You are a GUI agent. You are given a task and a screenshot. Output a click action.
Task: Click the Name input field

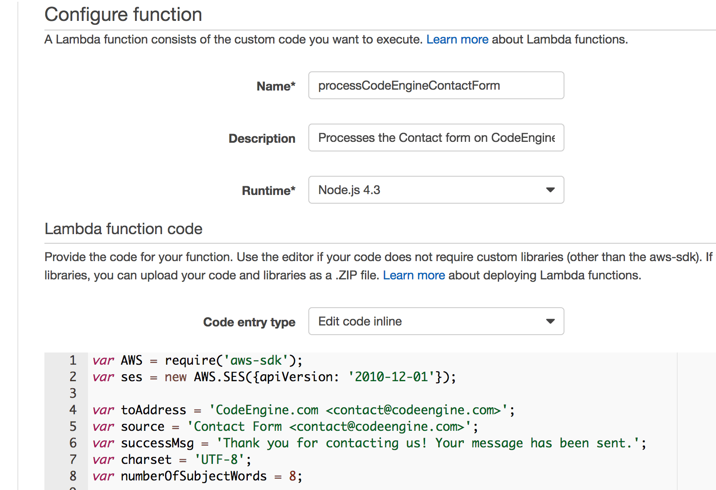[436, 85]
